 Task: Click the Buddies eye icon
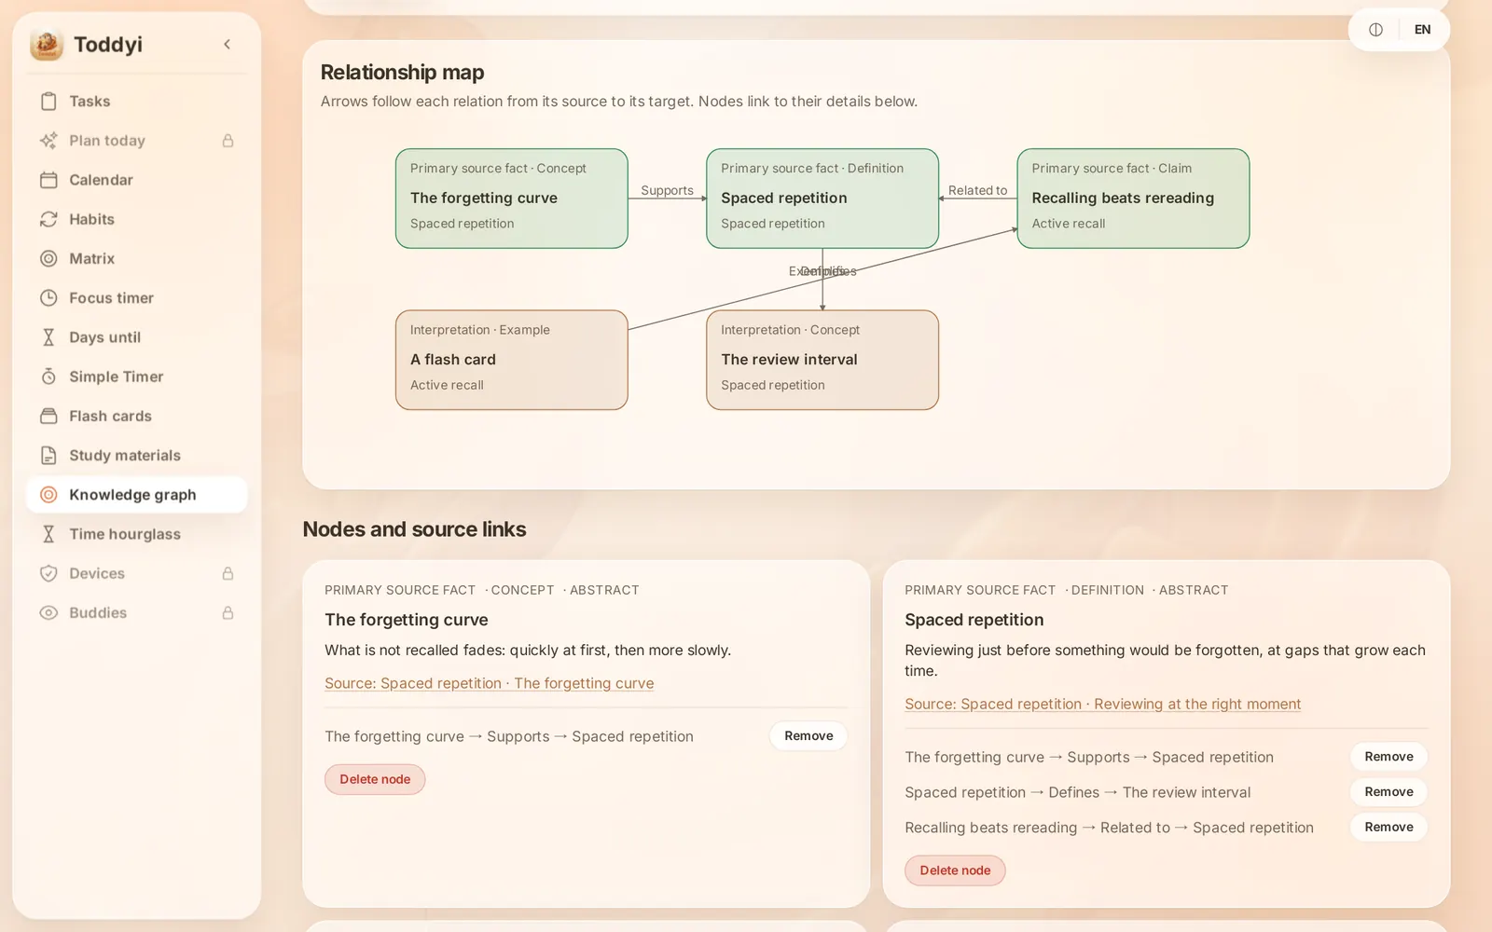pyautogui.click(x=48, y=612)
